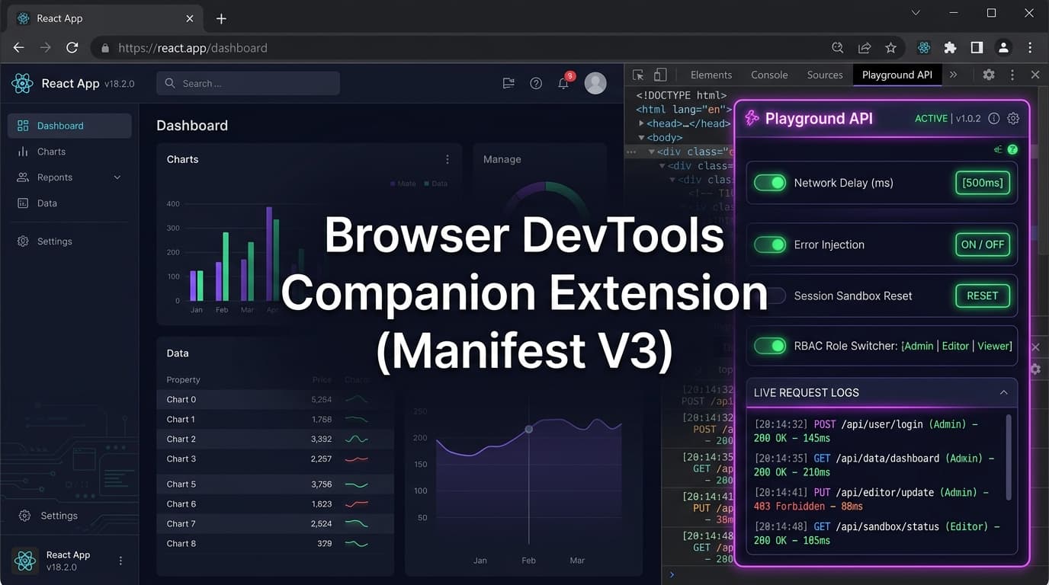Turn off the Error Injection toggle
1049x585 pixels.
[770, 245]
